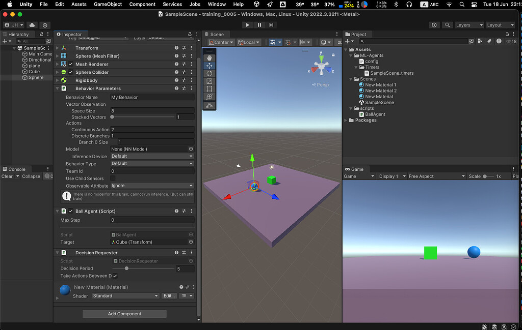
Task: Disable the Mesh Renderer component checkbox
Action: 70,64
